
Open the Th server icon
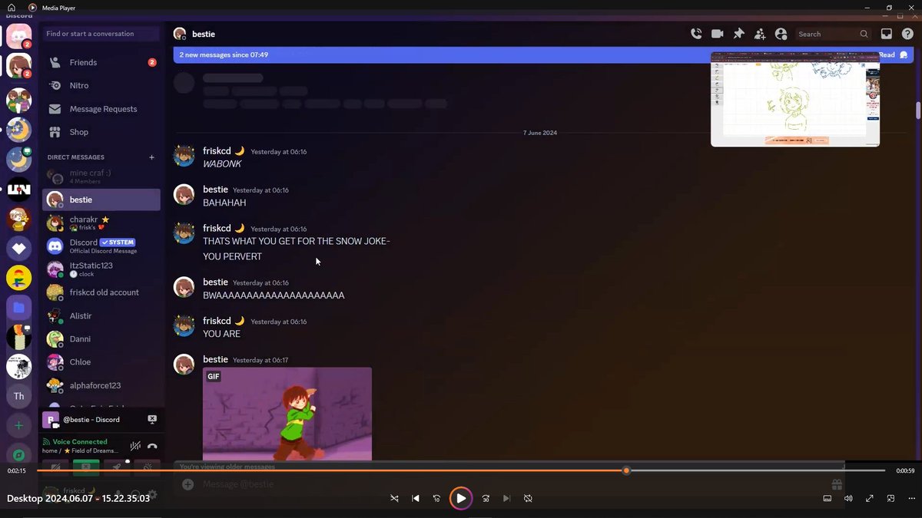coord(18,396)
